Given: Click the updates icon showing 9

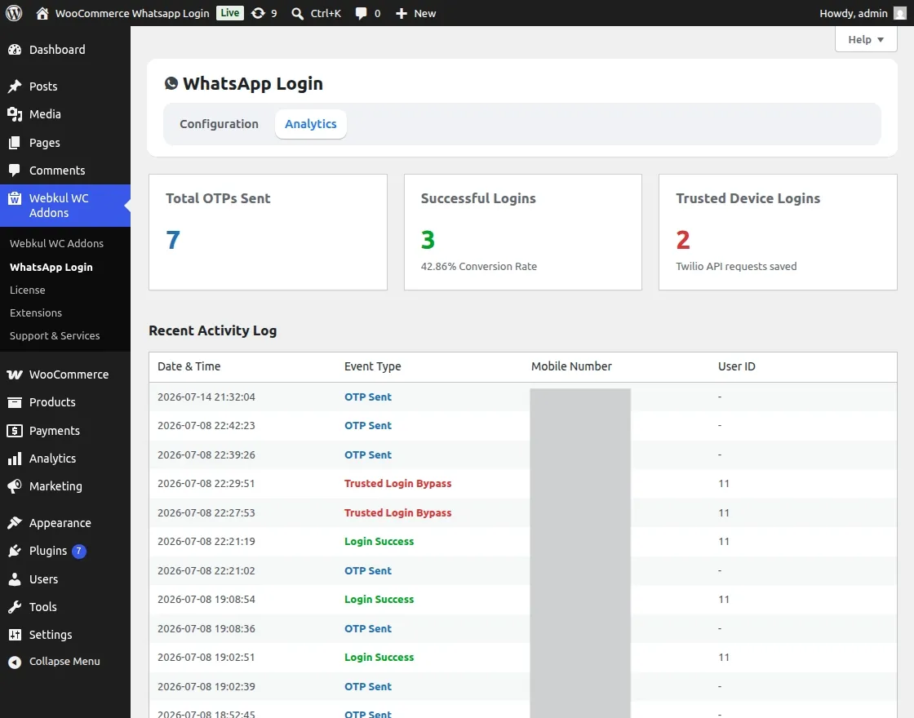Looking at the screenshot, I should coord(258,13).
